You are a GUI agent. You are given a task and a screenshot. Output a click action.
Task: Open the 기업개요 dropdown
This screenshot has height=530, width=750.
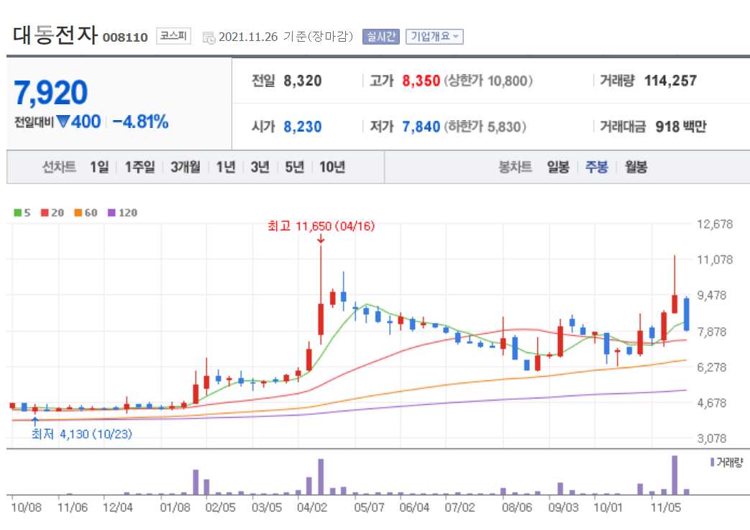point(434,36)
